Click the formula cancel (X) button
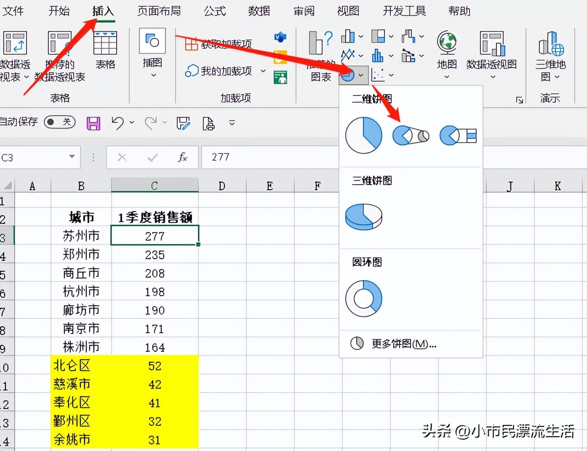The width and height of the screenshot is (587, 451). 122,157
